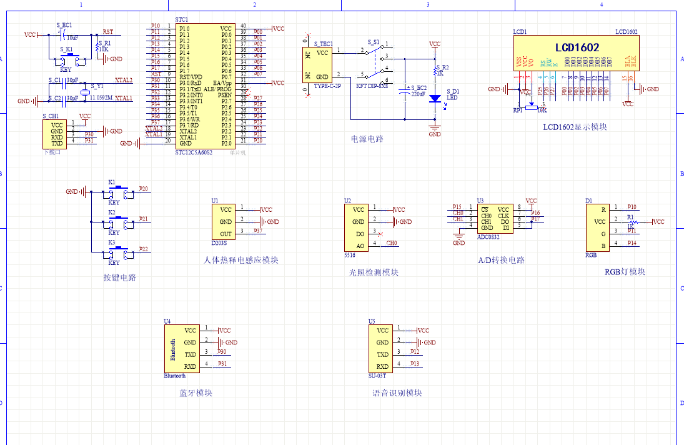Click the R1 1K resistor near RGB
The width and height of the screenshot is (684, 445).
point(632,222)
